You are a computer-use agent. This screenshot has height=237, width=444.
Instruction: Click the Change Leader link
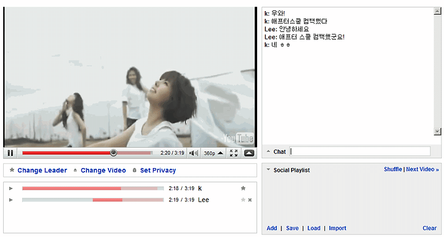42,171
